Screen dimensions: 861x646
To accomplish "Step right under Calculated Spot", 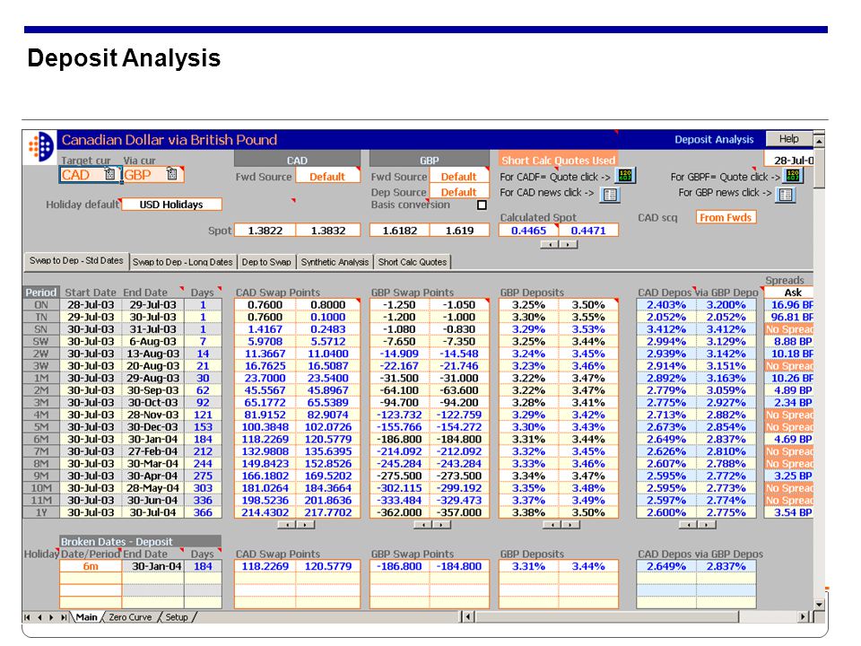I will point(568,244).
